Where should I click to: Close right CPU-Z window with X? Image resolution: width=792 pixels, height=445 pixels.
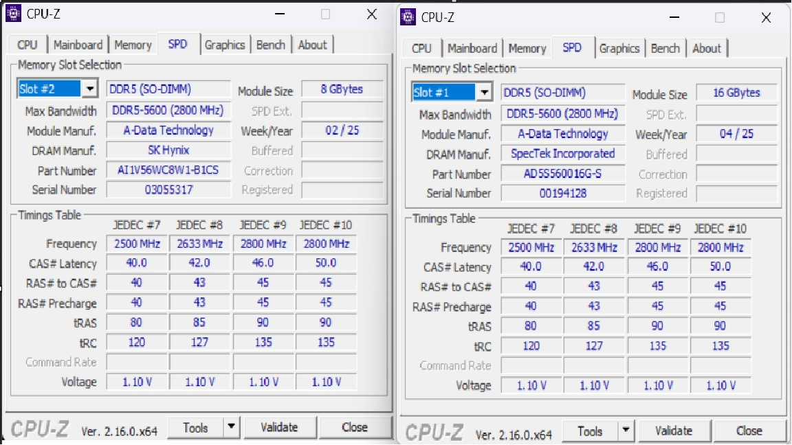pyautogui.click(x=767, y=18)
